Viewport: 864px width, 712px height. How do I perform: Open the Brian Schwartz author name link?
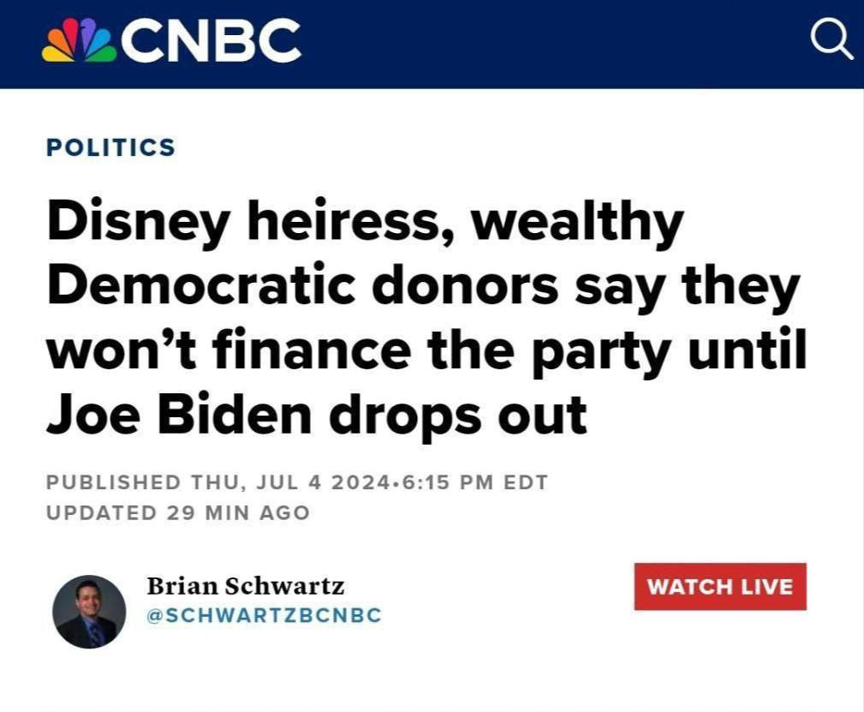246,586
